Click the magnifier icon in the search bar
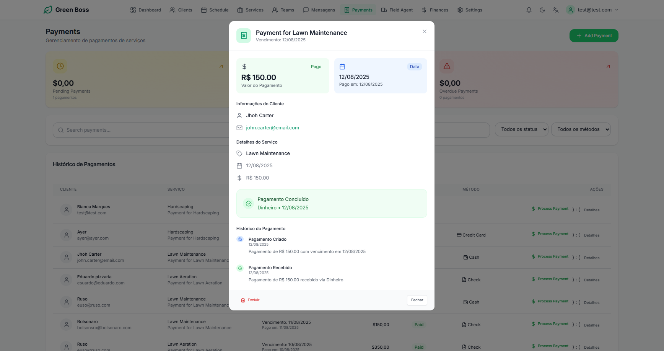 click(61, 130)
